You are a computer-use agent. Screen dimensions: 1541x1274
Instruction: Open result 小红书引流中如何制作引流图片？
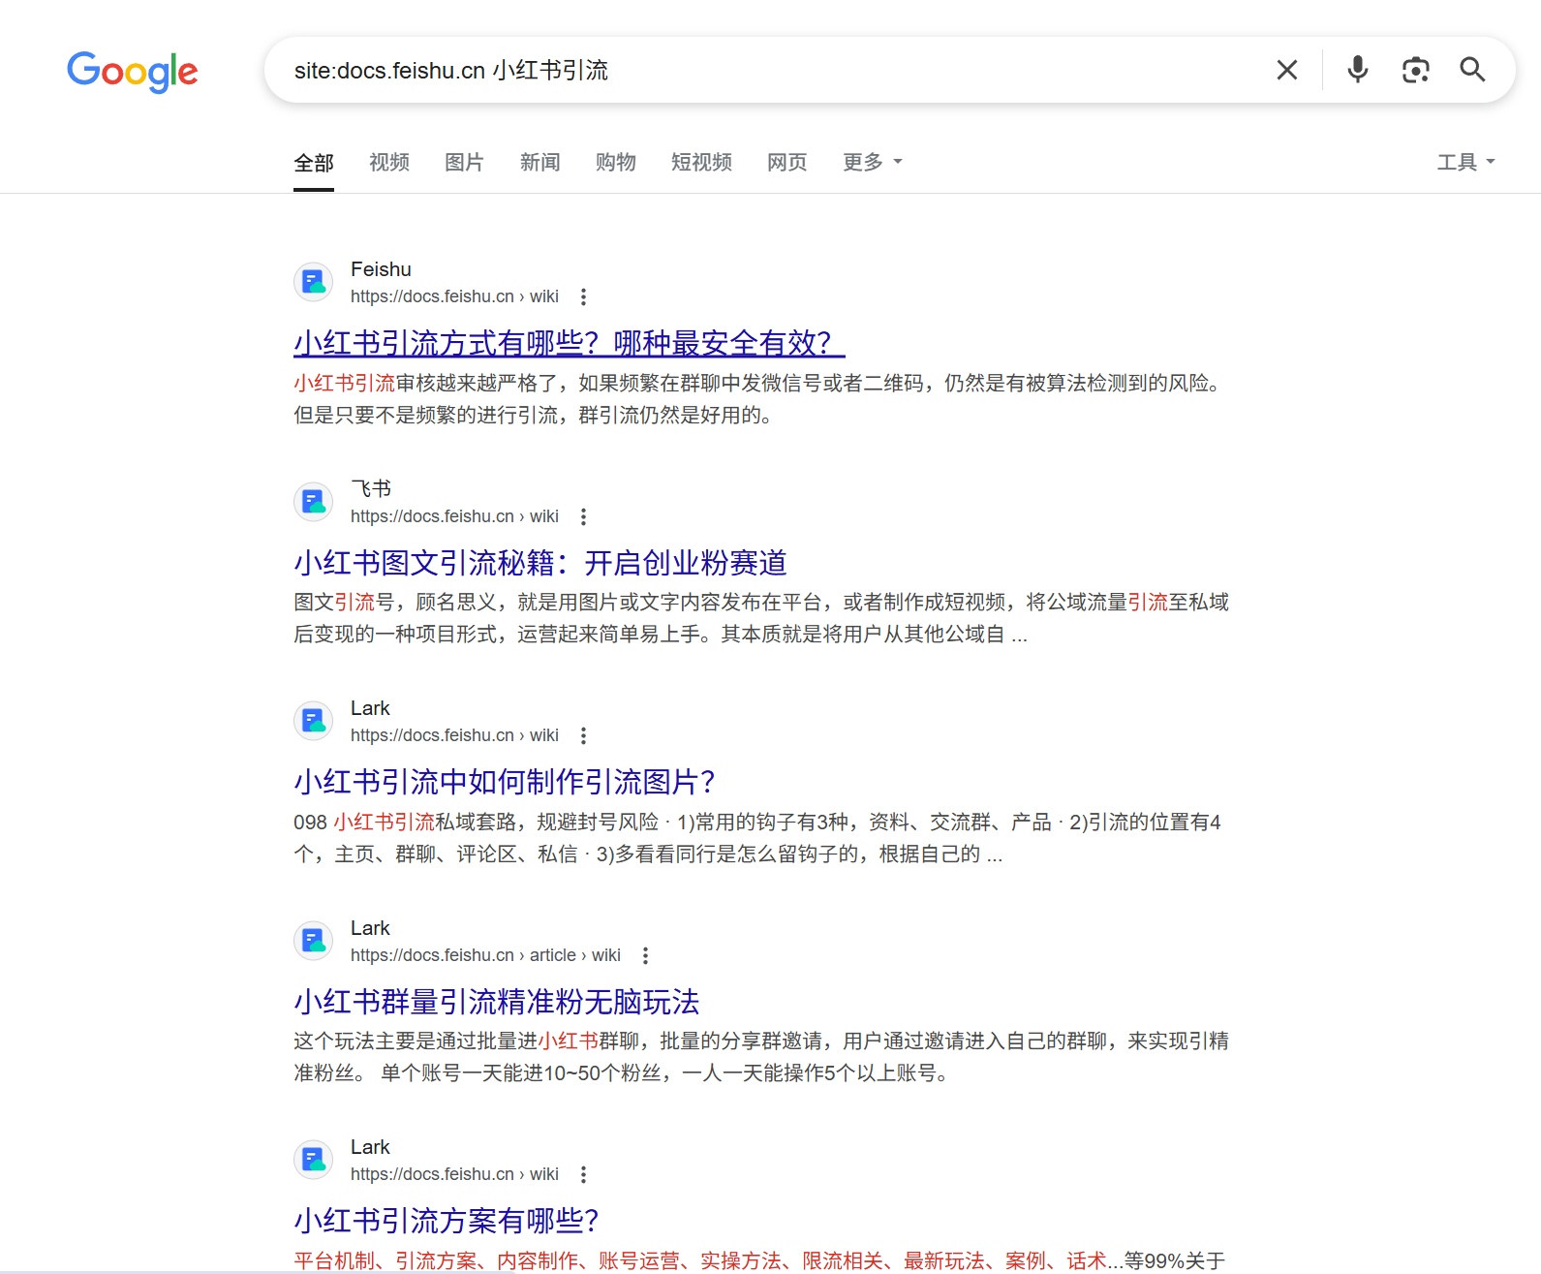click(x=505, y=782)
